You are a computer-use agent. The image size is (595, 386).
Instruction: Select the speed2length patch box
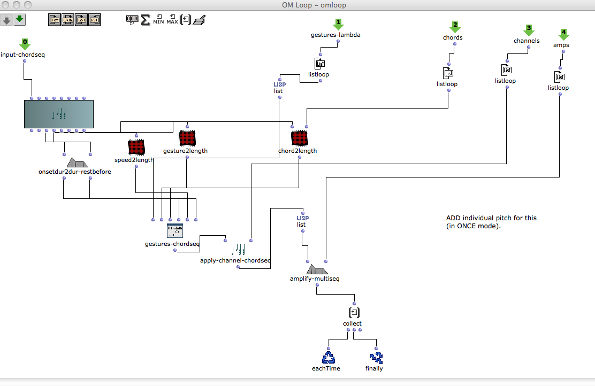click(136, 147)
